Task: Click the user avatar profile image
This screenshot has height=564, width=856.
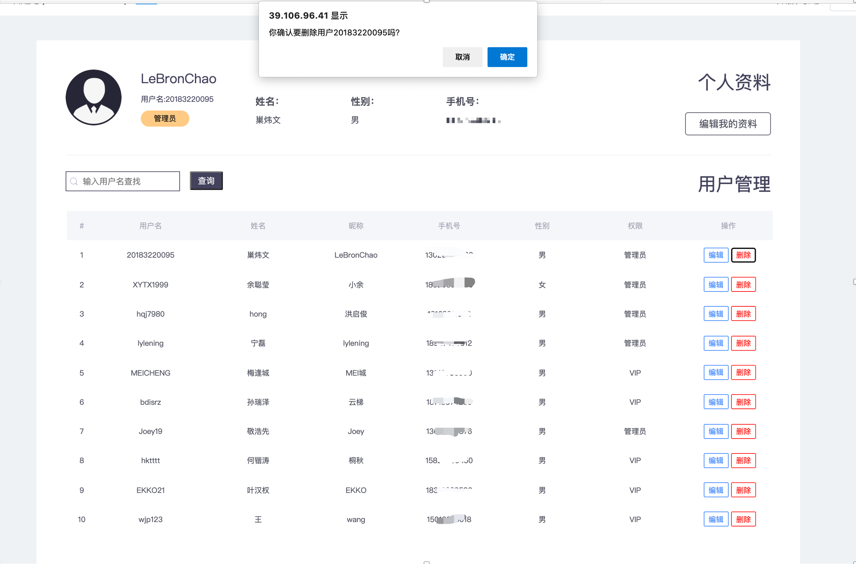Action: (94, 97)
